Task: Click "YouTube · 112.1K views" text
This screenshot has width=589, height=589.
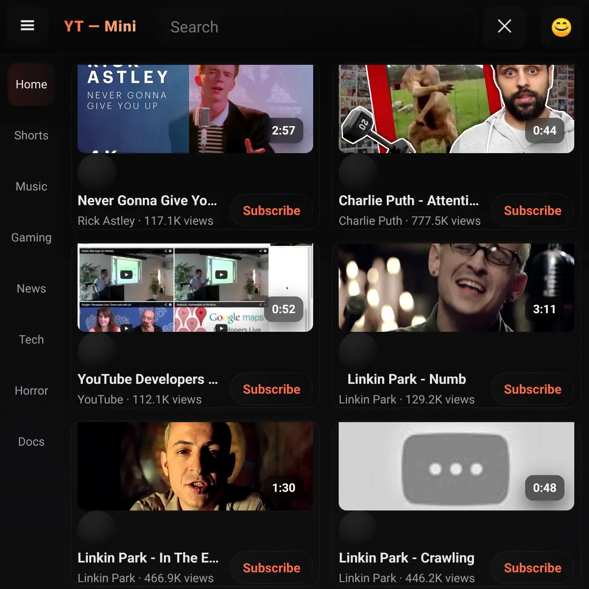Action: coord(139,400)
